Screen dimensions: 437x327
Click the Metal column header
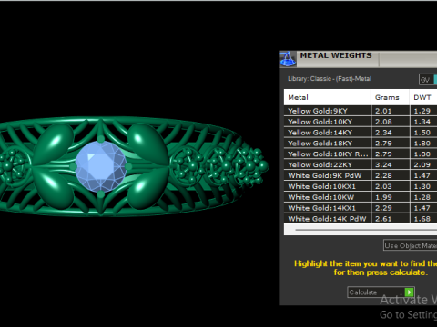click(x=328, y=97)
